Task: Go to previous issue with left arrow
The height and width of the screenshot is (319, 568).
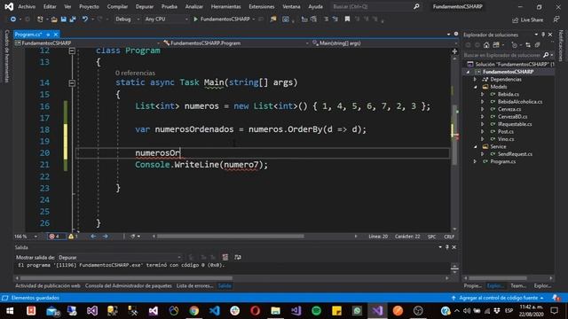Action: [93, 237]
